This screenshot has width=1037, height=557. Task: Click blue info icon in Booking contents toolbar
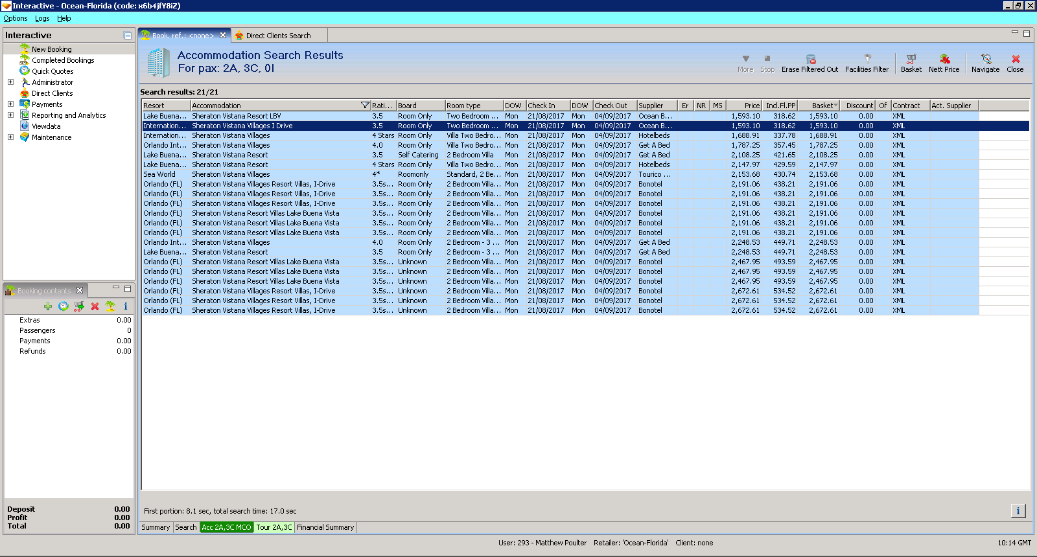click(x=126, y=306)
